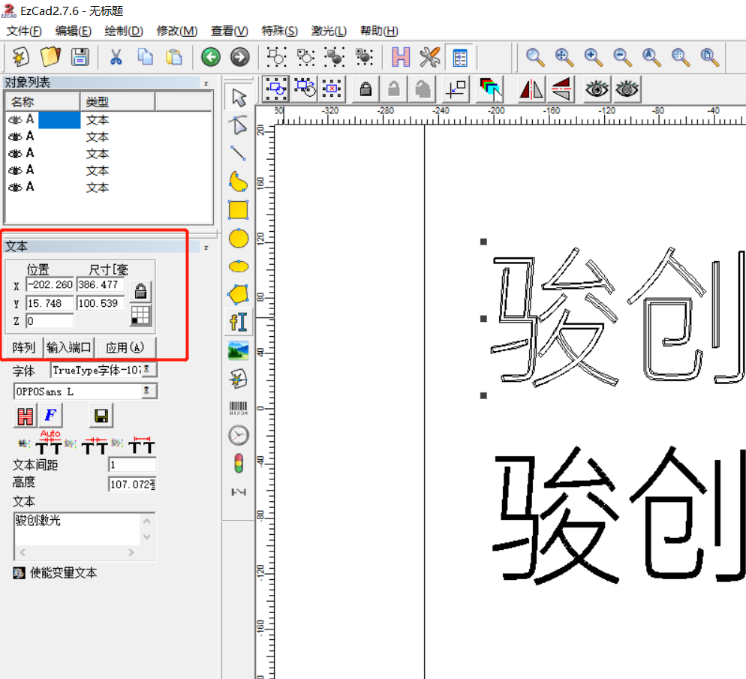Open the OPPOSans L font dropdown

[149, 391]
